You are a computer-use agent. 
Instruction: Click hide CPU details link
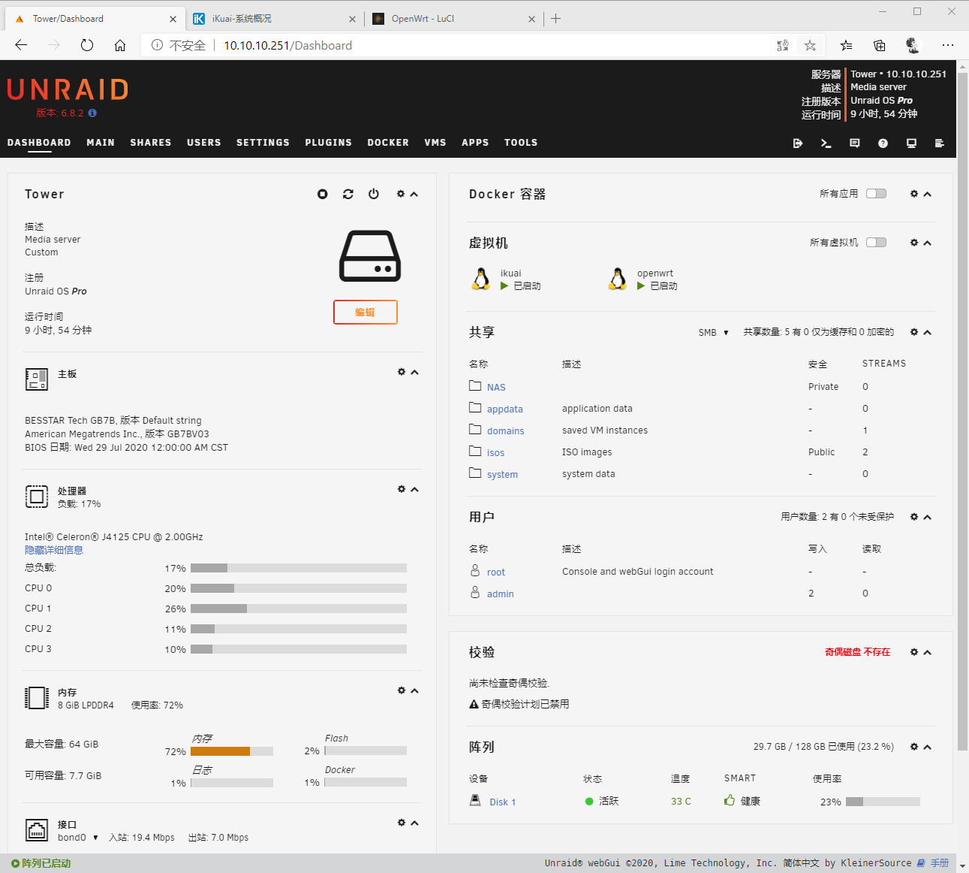coord(54,550)
